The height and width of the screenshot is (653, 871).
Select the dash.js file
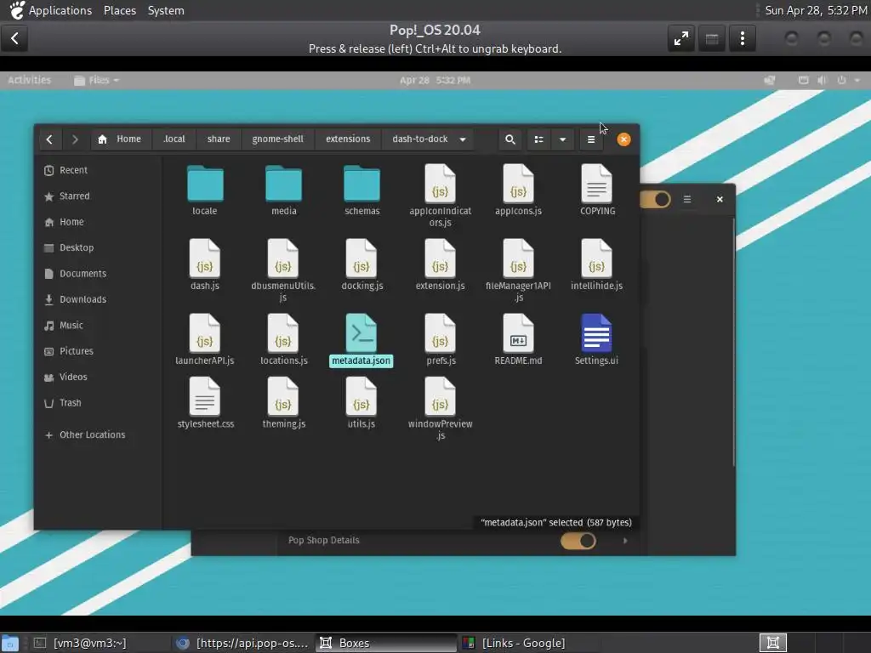(205, 265)
